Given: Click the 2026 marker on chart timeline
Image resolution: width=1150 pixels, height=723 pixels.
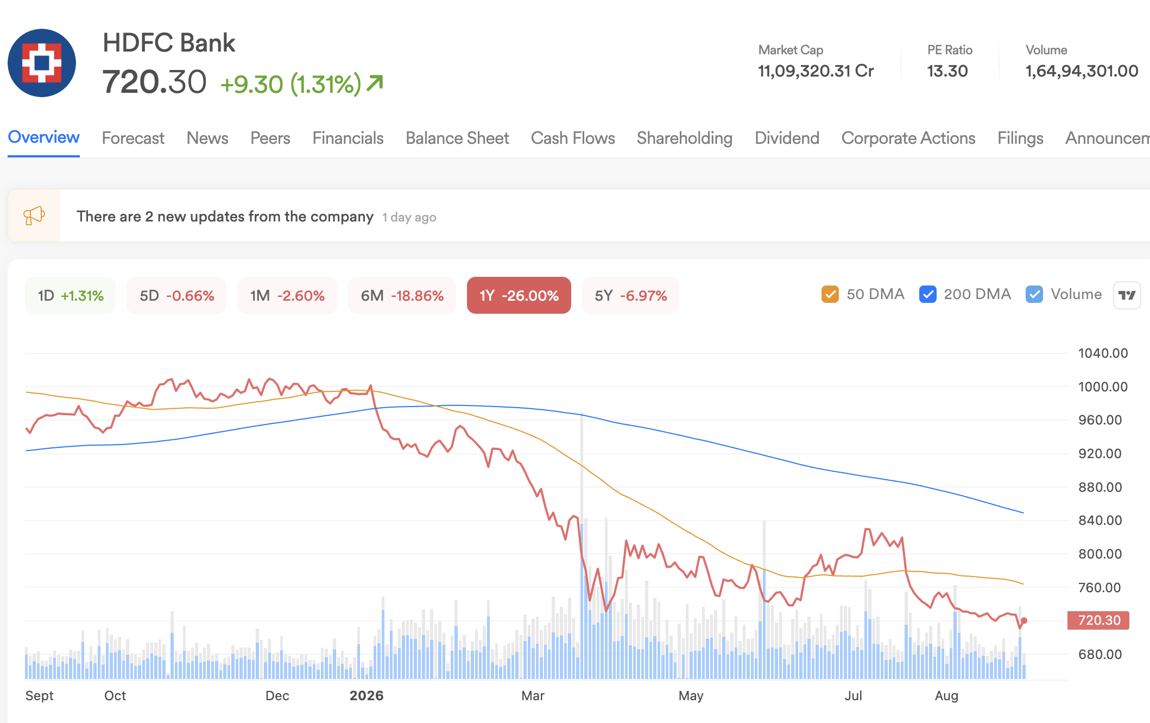Looking at the screenshot, I should click(367, 695).
